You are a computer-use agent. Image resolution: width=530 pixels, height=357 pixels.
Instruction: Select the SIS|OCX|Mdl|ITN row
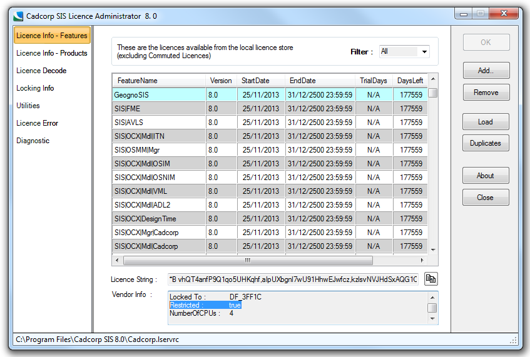point(270,136)
